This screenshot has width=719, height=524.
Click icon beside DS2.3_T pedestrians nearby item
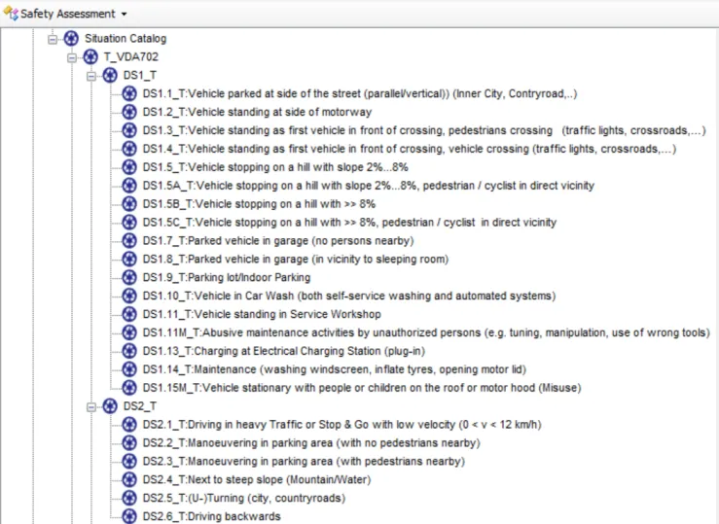coord(129,461)
